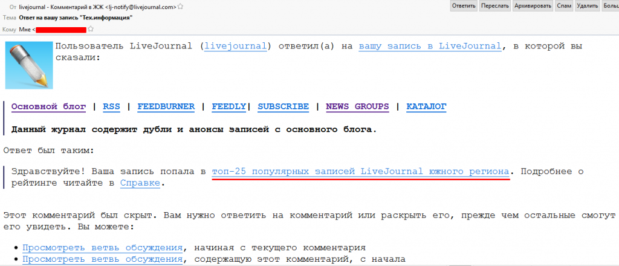Open the FEEDBURNER link

166,106
